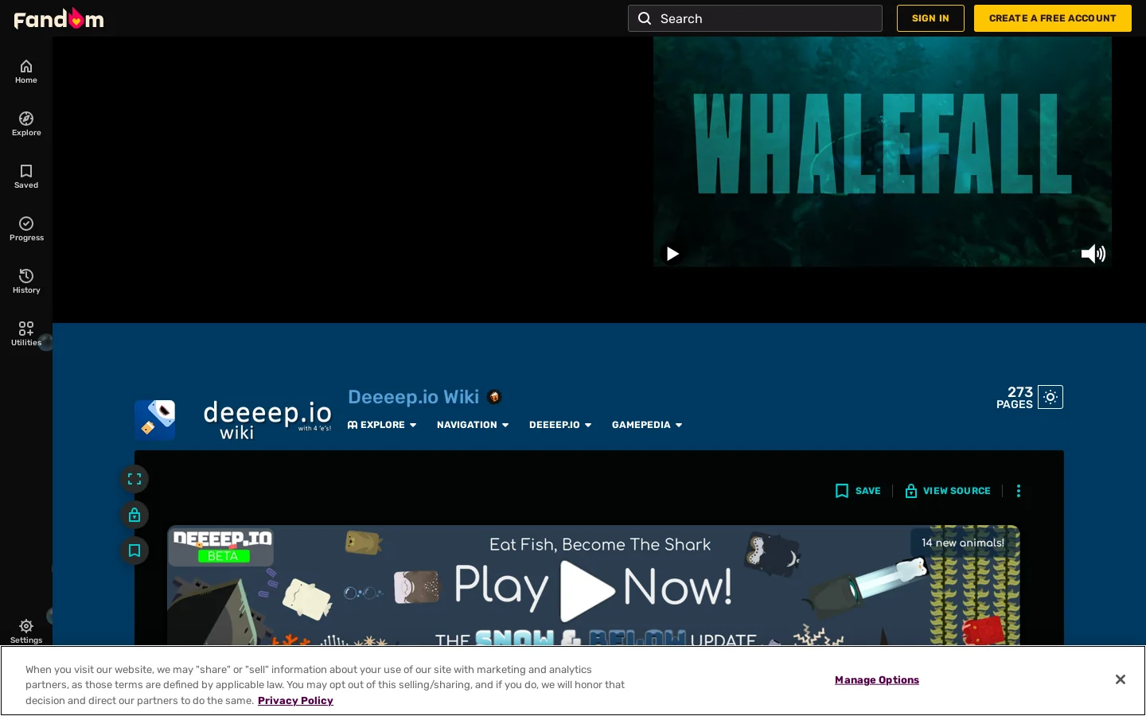Viewport: 1146px width, 716px height.
Task: Toggle the light/dark theme switch
Action: pos(1050,397)
